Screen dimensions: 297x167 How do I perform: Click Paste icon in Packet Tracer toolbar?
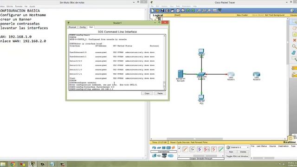(183, 11)
